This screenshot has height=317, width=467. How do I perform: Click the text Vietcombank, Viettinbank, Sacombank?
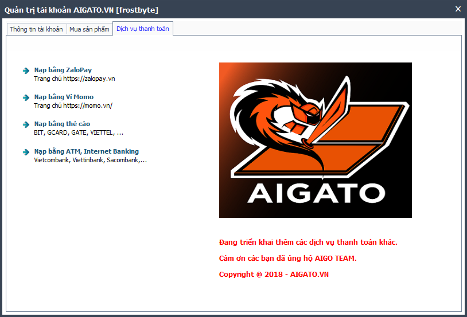pos(90,160)
